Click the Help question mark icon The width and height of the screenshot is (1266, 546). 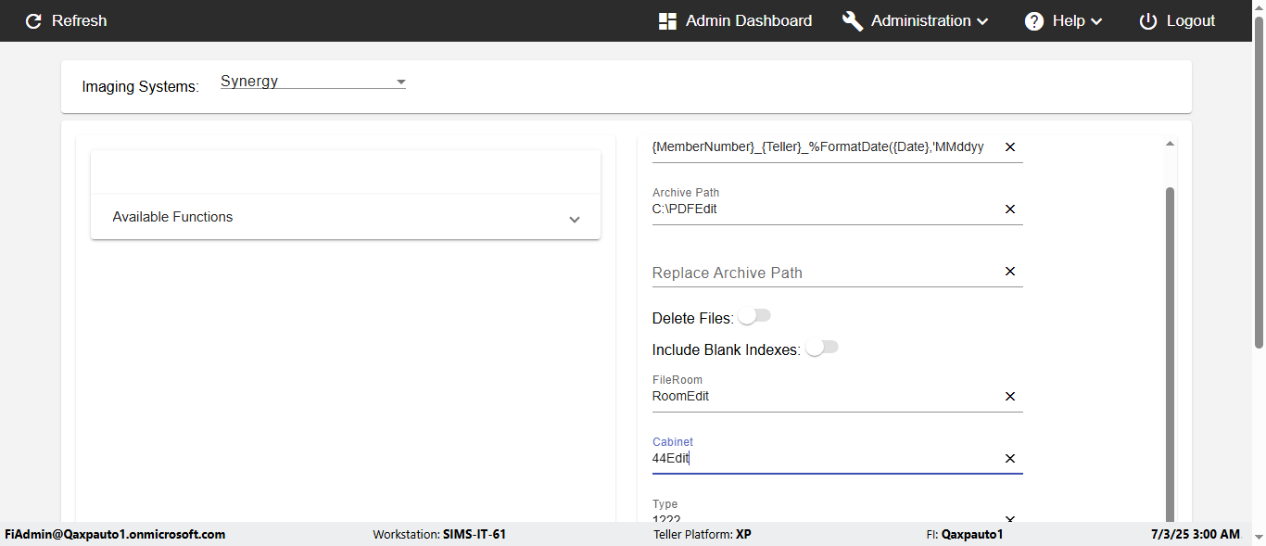[1034, 21]
